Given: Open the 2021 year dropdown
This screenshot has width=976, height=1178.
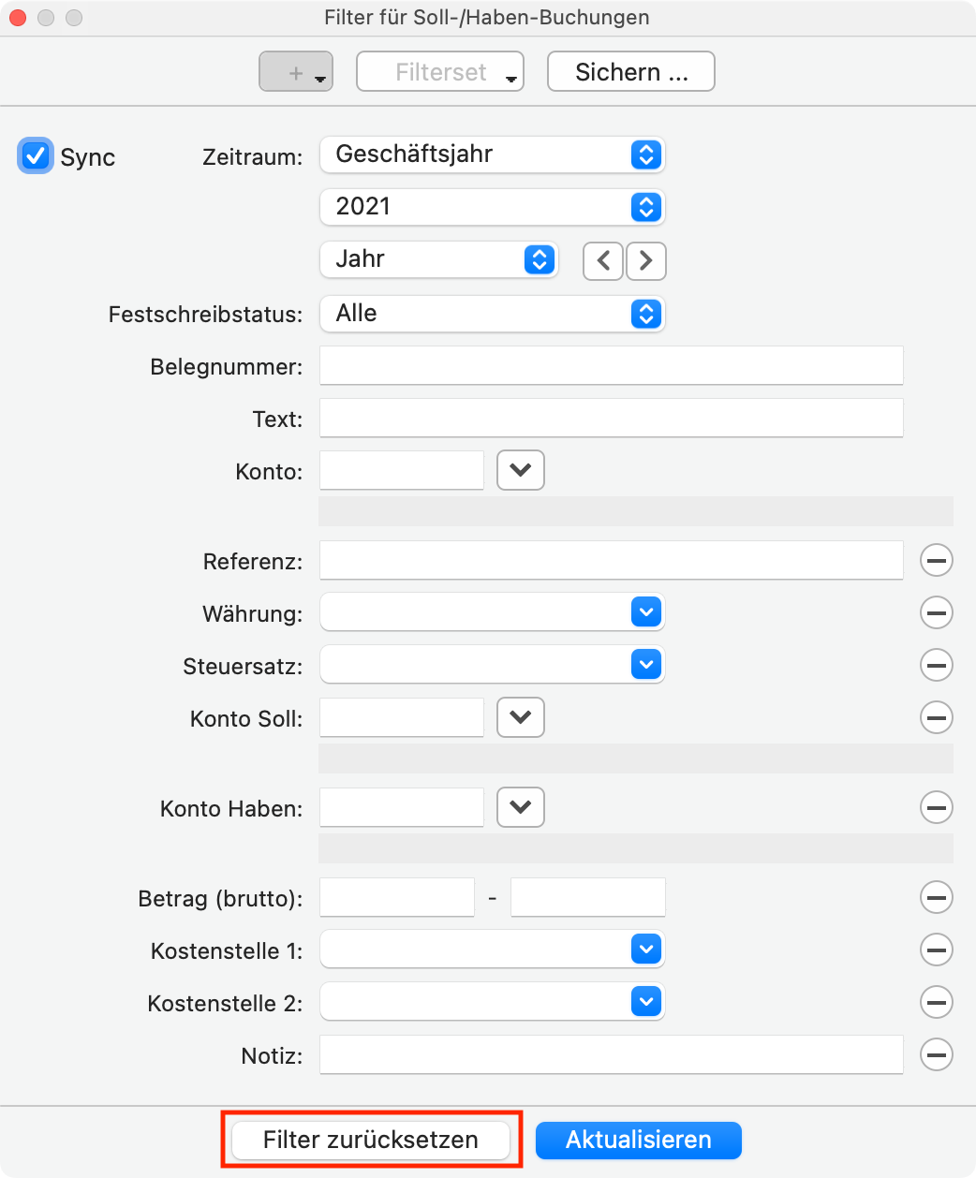Looking at the screenshot, I should (x=493, y=207).
